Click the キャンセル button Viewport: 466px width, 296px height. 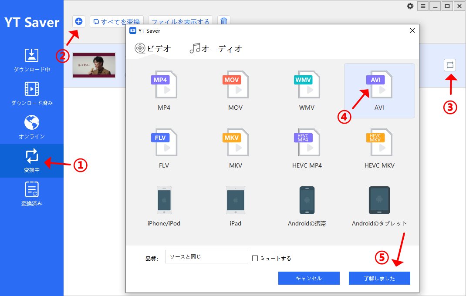tap(309, 278)
